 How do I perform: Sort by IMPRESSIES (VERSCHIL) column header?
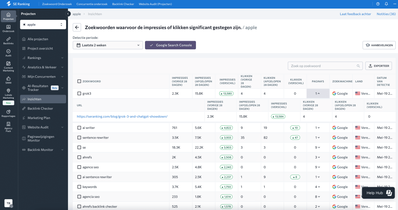(227, 82)
